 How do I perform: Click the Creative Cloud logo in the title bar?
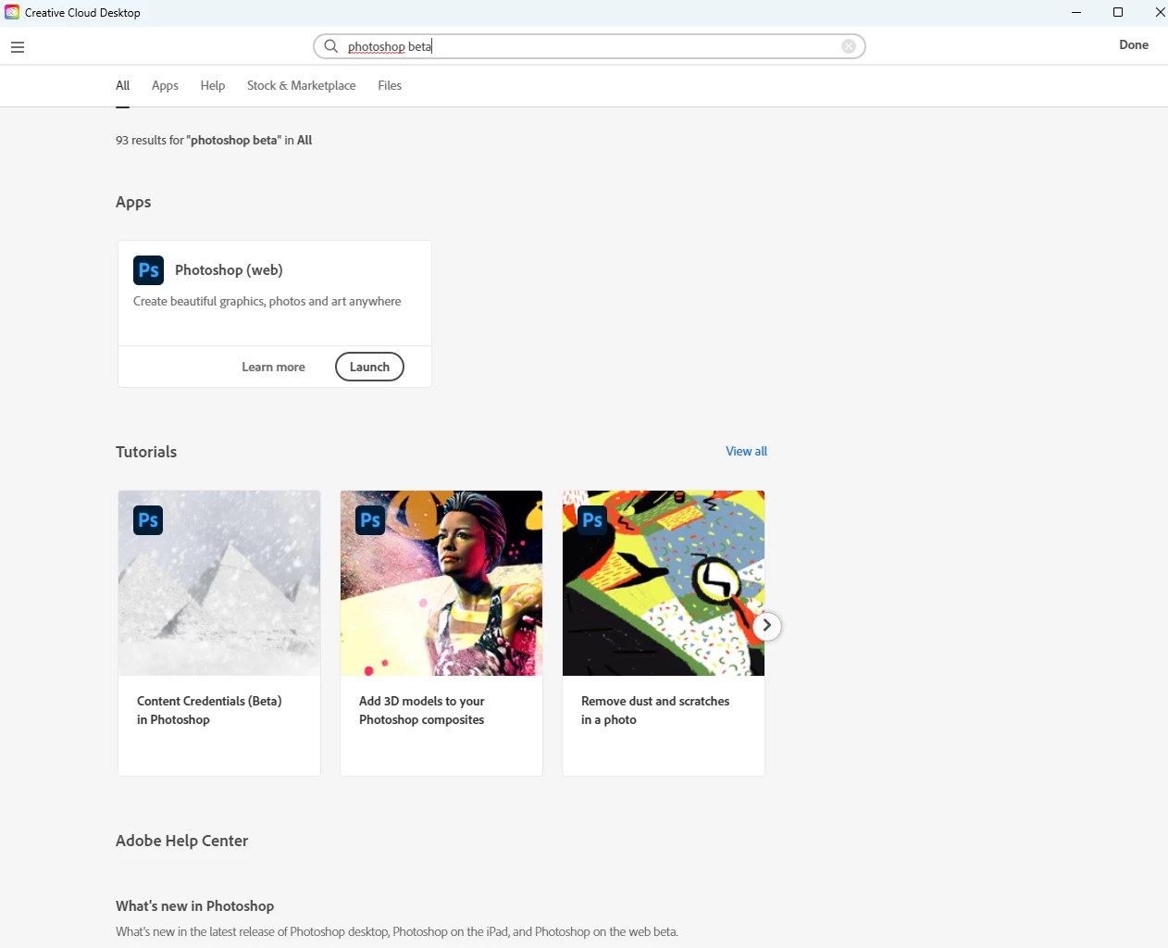(12, 12)
